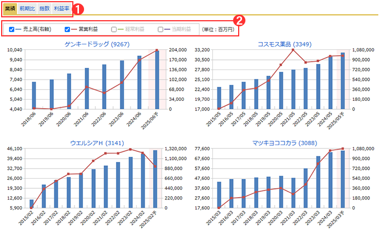Switch to the 業績 tab
Image resolution: width=381 pixels, height=232 pixels.
coord(10,9)
